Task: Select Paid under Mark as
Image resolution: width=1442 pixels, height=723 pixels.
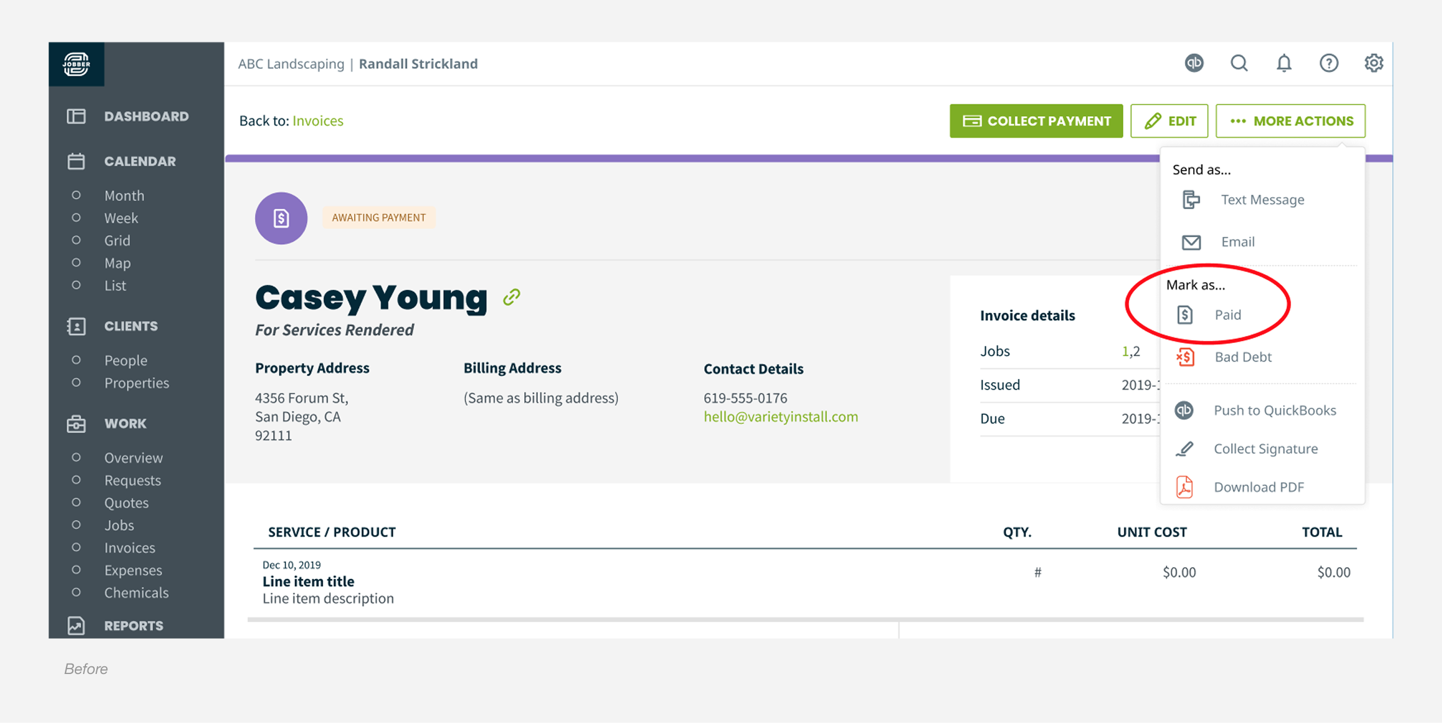Action: [1227, 315]
